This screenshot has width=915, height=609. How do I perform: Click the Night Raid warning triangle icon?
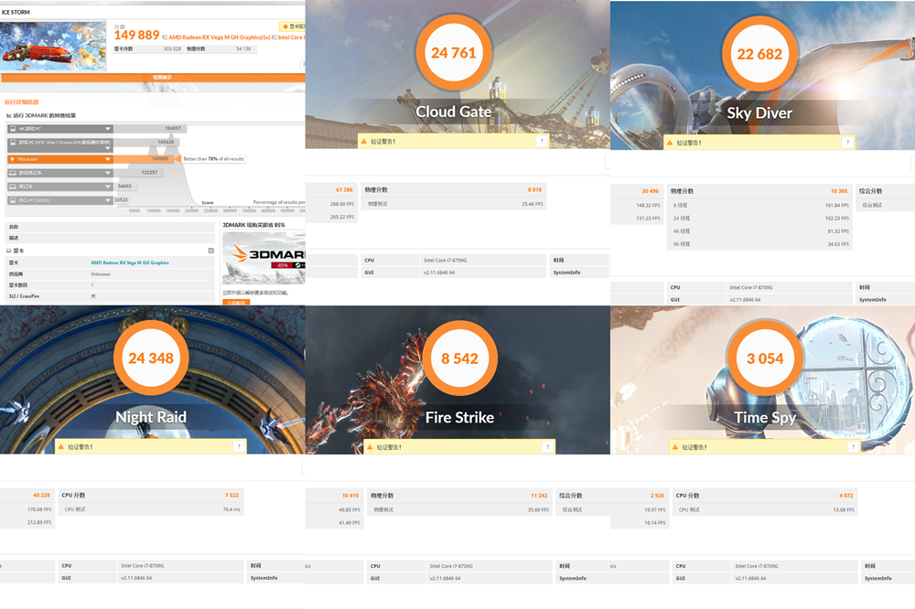coord(60,447)
